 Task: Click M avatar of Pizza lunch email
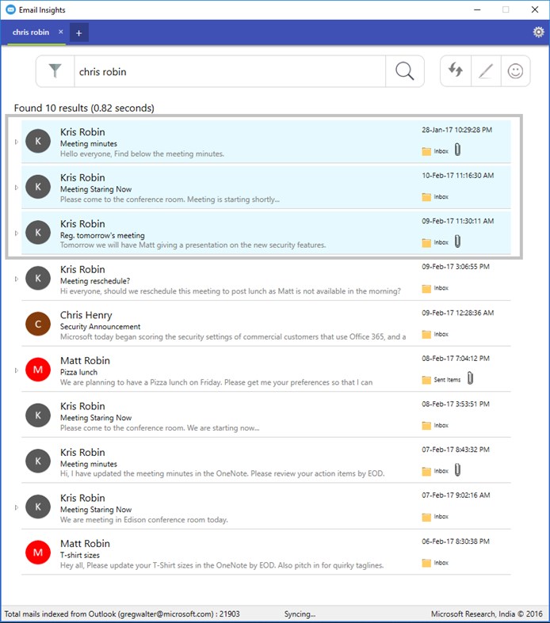point(38,370)
